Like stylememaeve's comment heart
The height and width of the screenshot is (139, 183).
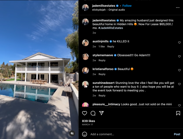click(x=179, y=56)
